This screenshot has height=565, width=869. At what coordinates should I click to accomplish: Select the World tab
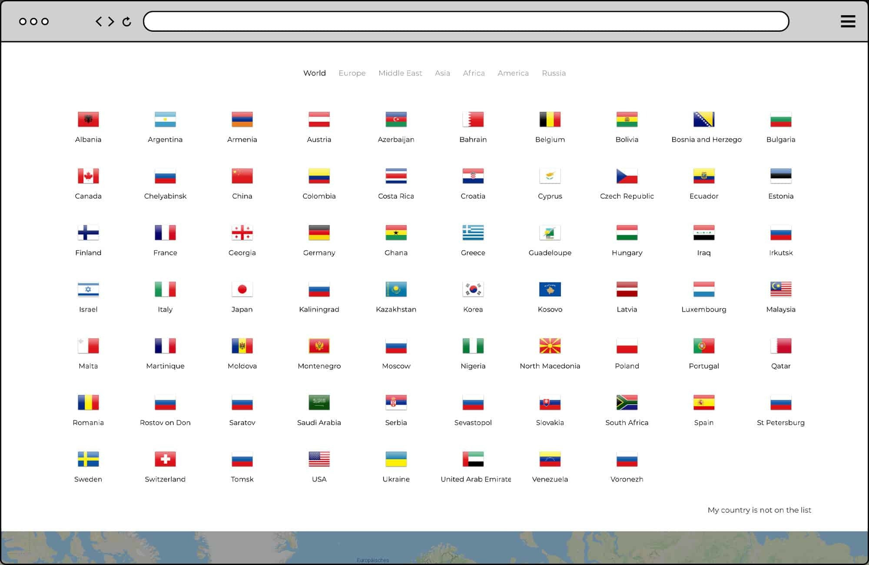(315, 73)
